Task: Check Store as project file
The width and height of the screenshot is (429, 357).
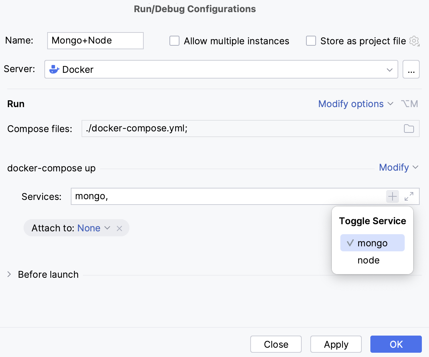Action: point(311,41)
